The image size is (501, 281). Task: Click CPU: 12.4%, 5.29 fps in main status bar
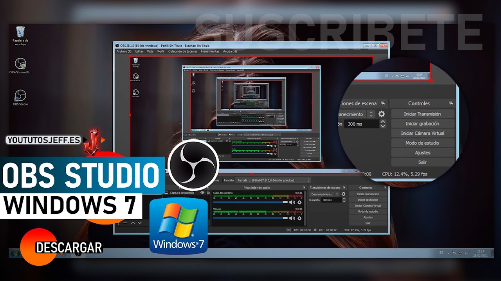[x=357, y=230]
